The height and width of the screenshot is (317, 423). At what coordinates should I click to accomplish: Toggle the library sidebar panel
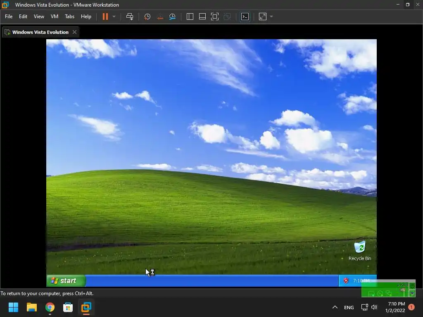point(190,17)
